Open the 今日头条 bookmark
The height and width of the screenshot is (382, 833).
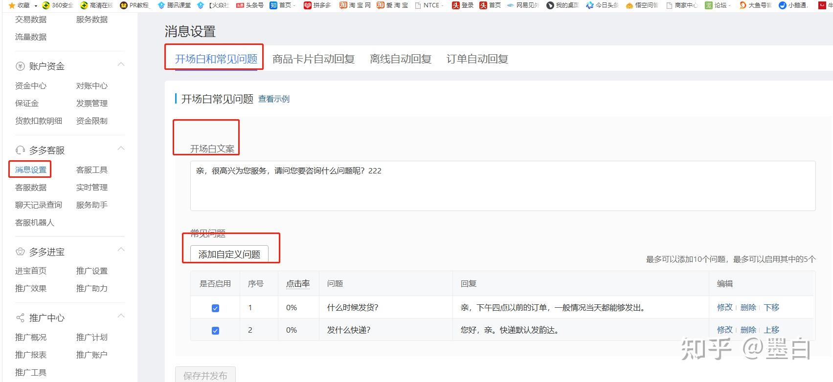602,5
